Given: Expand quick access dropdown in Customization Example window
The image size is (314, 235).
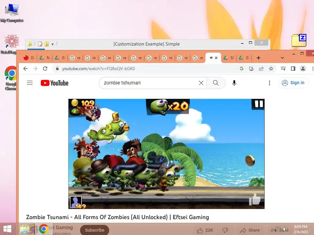Looking at the screenshot, I should [x=52, y=44].
